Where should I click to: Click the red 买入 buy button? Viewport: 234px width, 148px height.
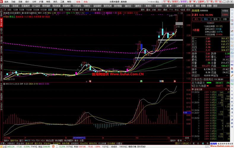(x=197, y=19)
